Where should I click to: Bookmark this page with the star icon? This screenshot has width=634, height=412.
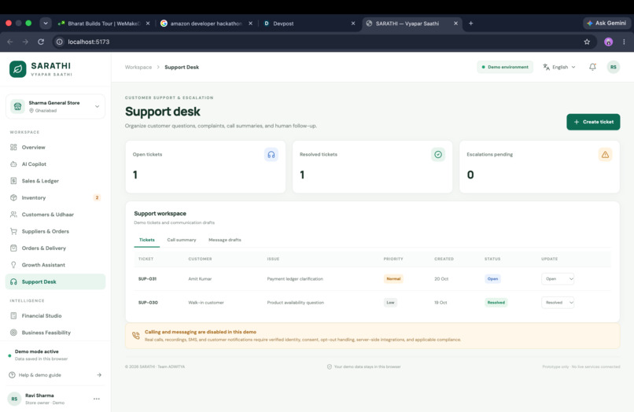pyautogui.click(x=587, y=42)
